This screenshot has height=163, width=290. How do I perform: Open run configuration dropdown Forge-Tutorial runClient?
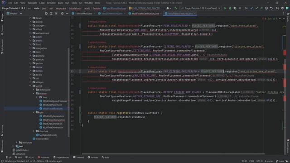(201, 8)
